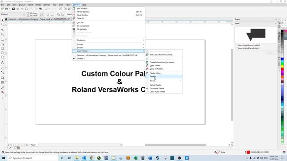287x161 pixels.
Task: Click the Undo arrow icon
Action: 46,9
